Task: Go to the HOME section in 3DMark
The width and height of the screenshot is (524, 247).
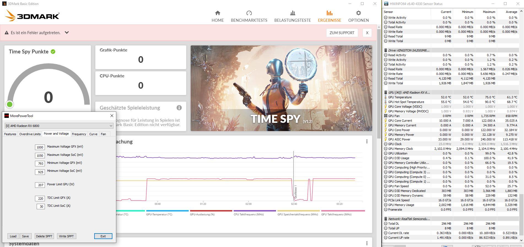Action: coord(218,16)
